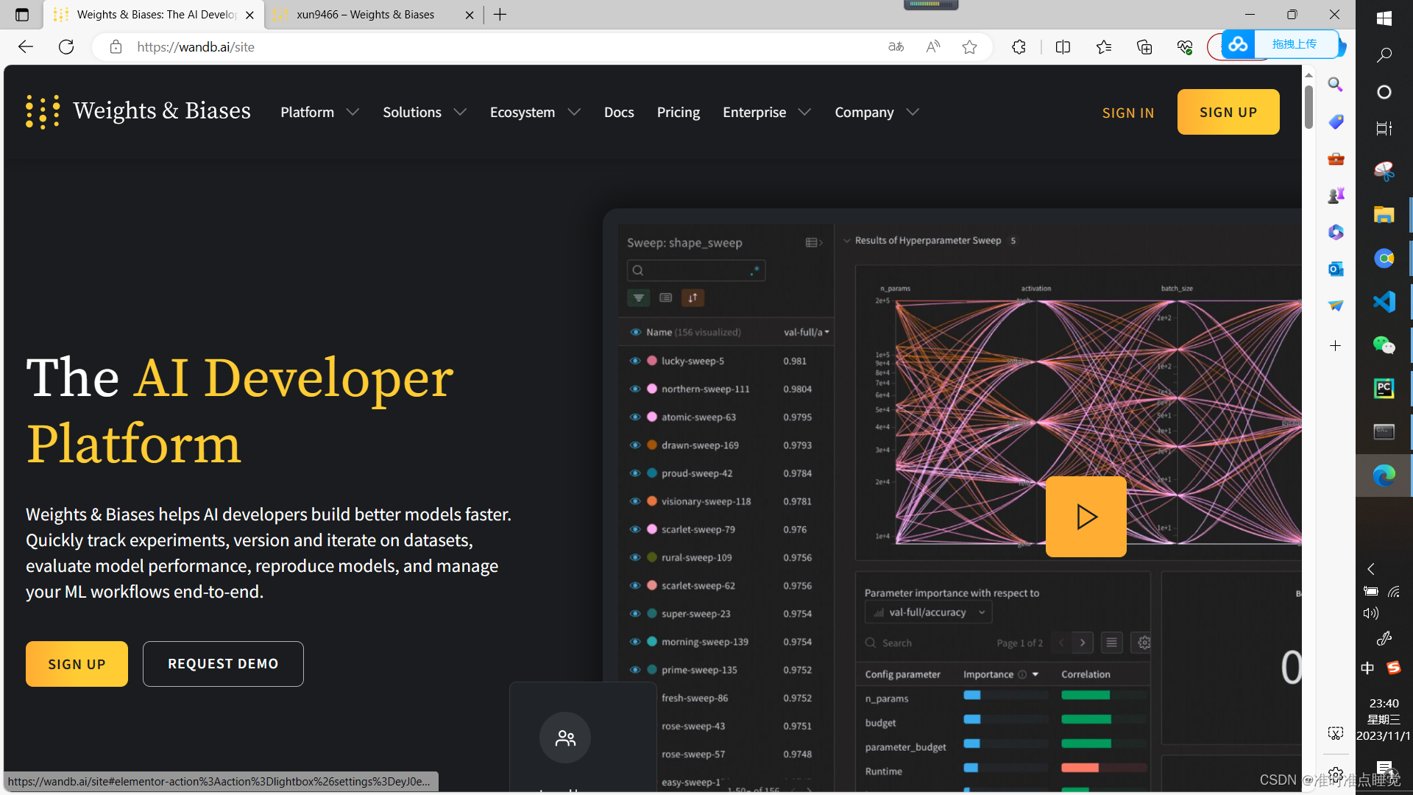Expand the Solutions menu
Image resolution: width=1413 pixels, height=795 pixels.
pos(425,112)
